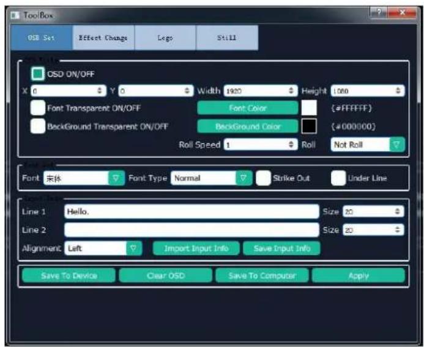This screenshot has width=424, height=347.
Task: Click the Line 2 Size stepper arrows
Action: (397, 229)
